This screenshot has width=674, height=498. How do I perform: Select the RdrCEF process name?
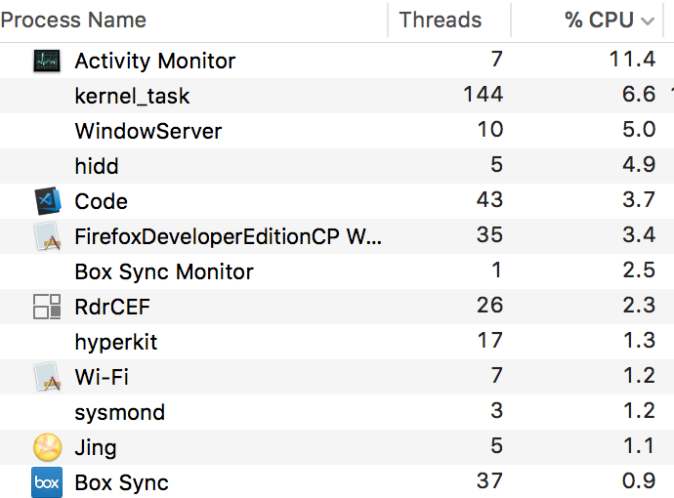point(112,307)
